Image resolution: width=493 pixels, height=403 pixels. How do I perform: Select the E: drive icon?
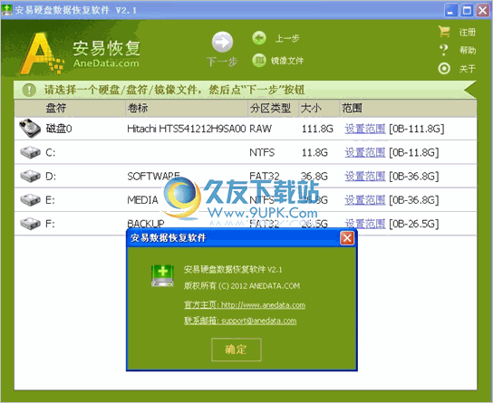(30, 200)
